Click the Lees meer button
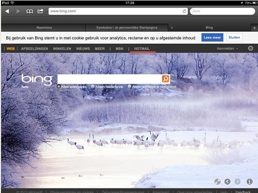The image size is (258, 193). 212,37
